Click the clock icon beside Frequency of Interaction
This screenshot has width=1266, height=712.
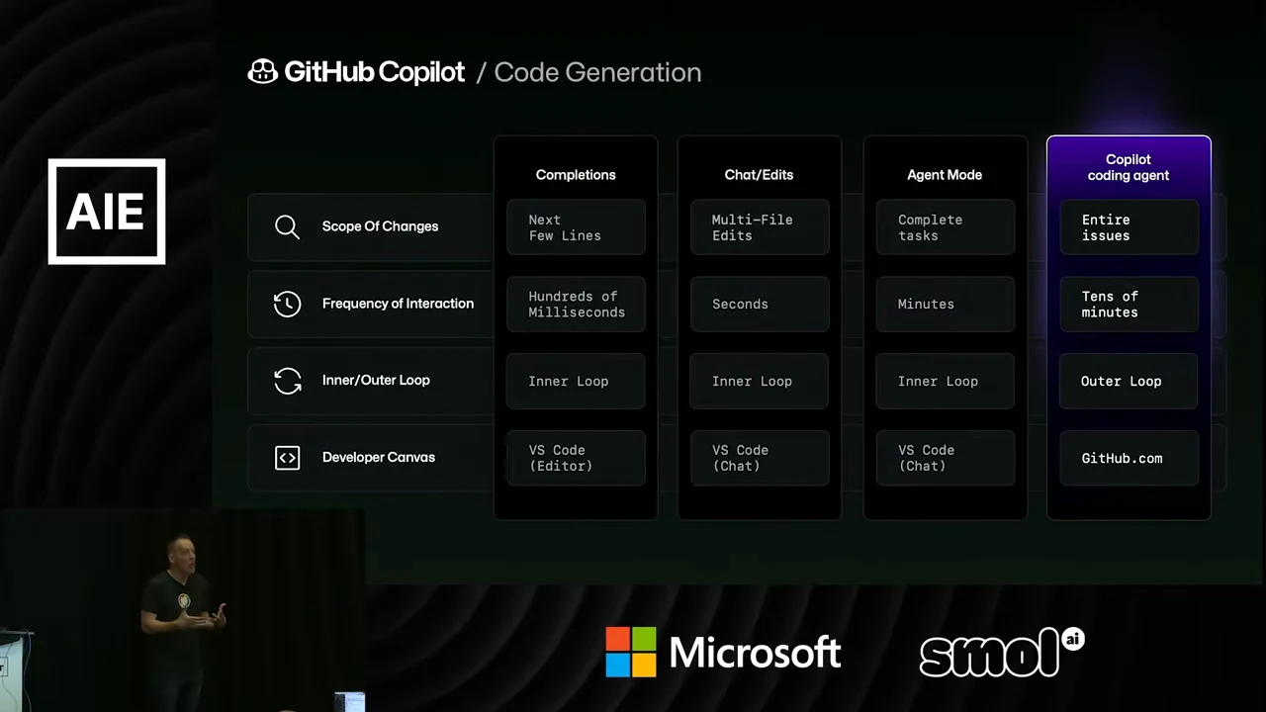tap(287, 304)
